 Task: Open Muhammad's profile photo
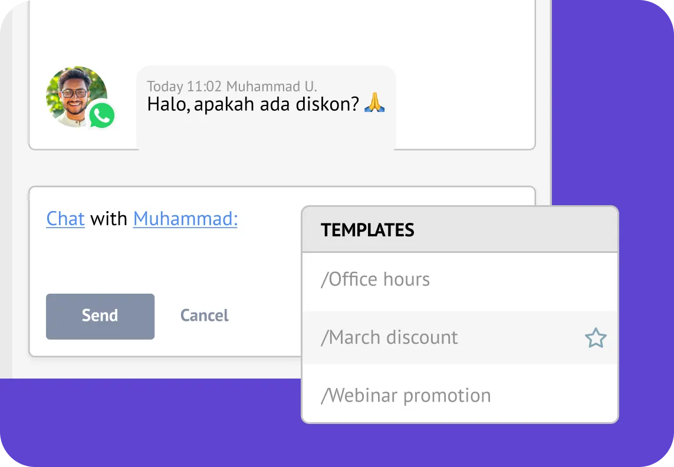tap(75, 94)
